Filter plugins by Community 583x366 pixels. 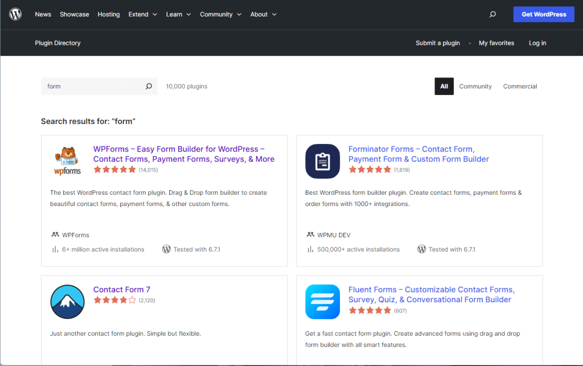tap(475, 86)
